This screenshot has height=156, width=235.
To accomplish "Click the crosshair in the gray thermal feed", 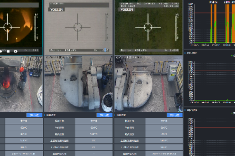I will (x=78, y=27).
